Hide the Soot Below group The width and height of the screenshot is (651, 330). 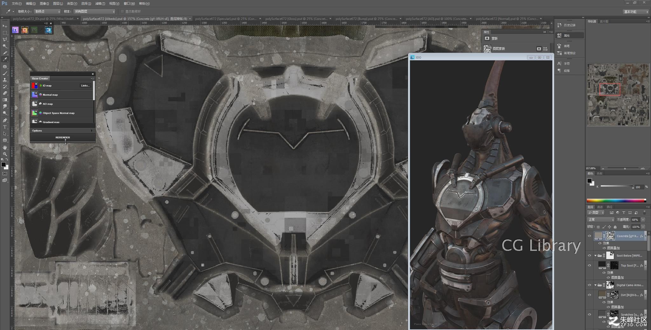(x=589, y=256)
